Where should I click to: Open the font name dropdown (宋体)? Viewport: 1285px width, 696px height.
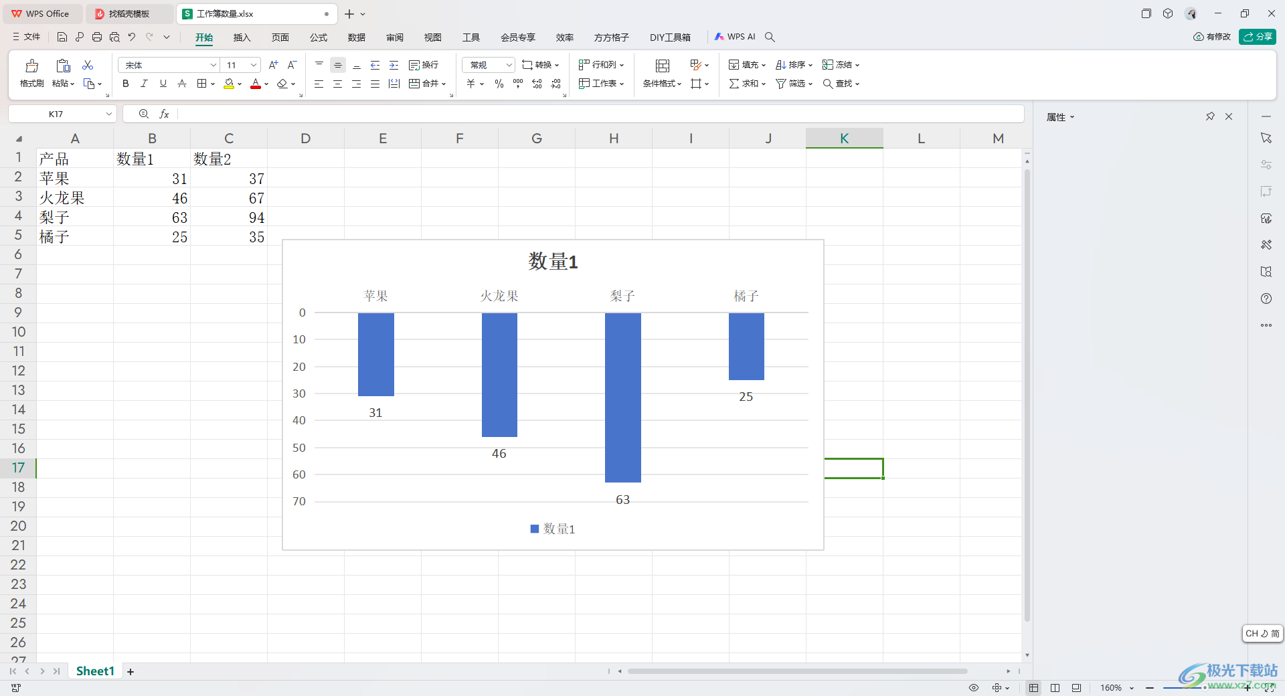[x=213, y=65]
